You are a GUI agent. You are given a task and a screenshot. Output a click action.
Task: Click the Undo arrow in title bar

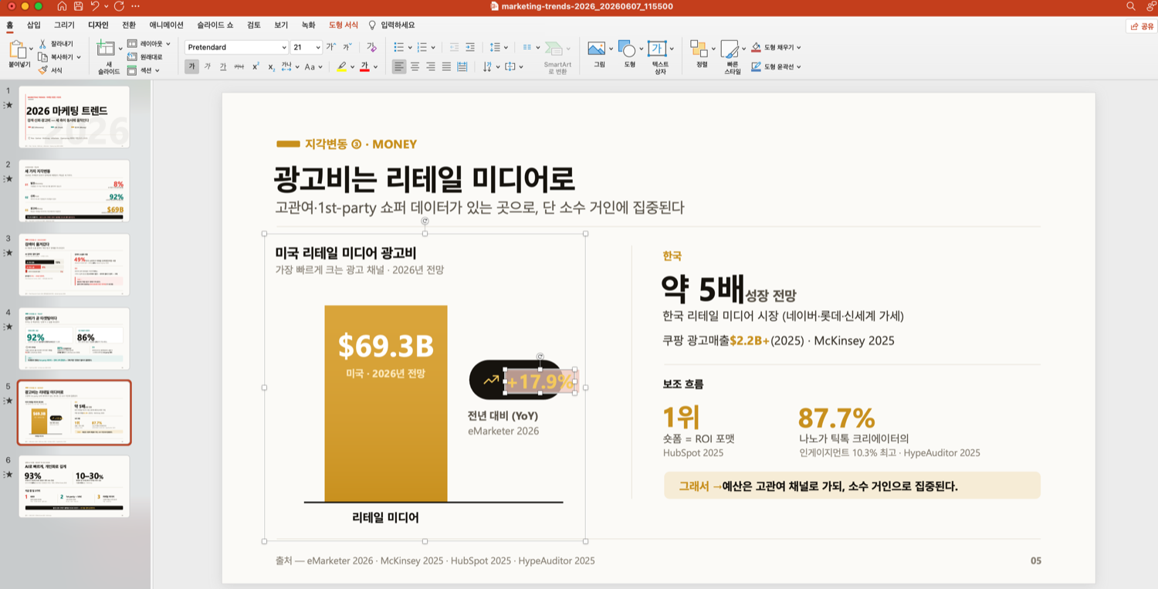(x=95, y=6)
